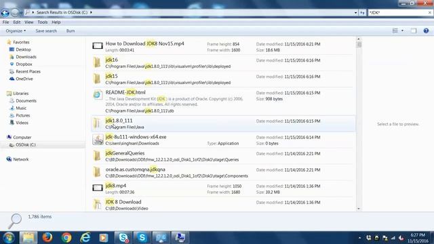Click the JDK 8 Download folder name
The width and height of the screenshot is (434, 244).
coord(123,202)
